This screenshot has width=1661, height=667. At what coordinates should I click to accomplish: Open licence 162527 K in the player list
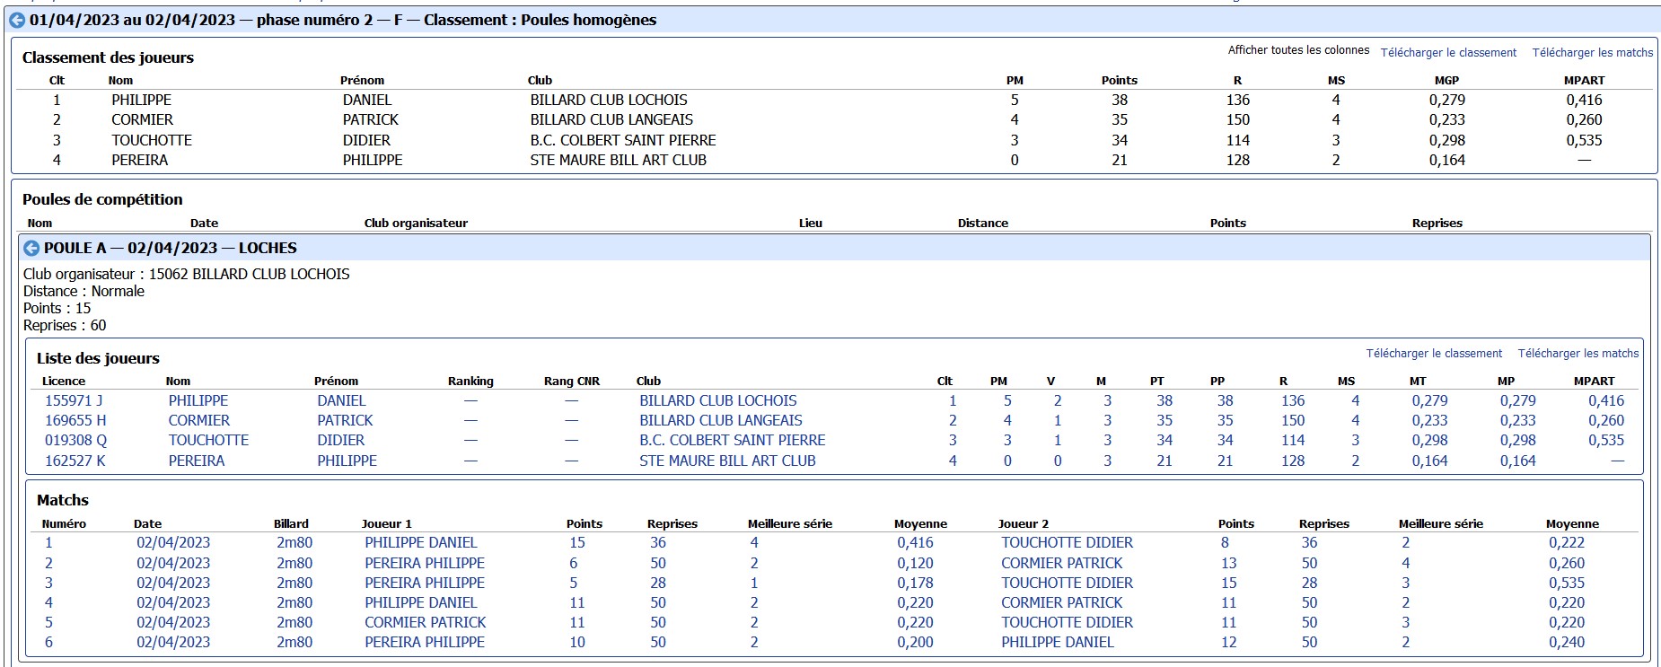pyautogui.click(x=75, y=461)
